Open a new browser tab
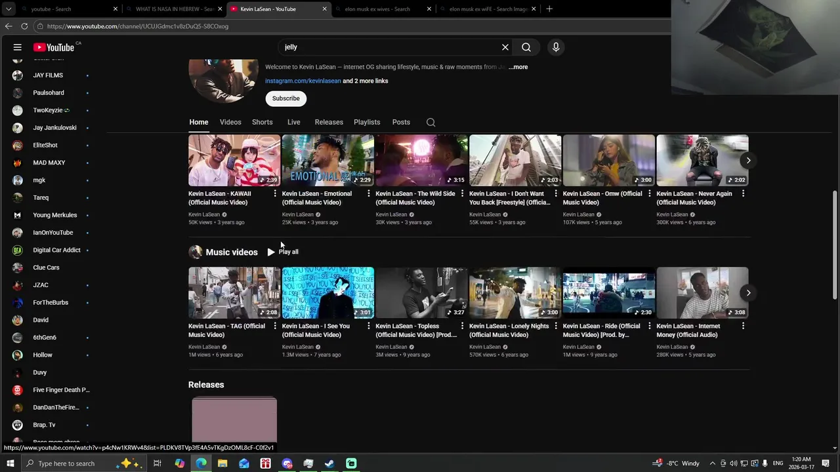The width and height of the screenshot is (840, 472). 549,9
